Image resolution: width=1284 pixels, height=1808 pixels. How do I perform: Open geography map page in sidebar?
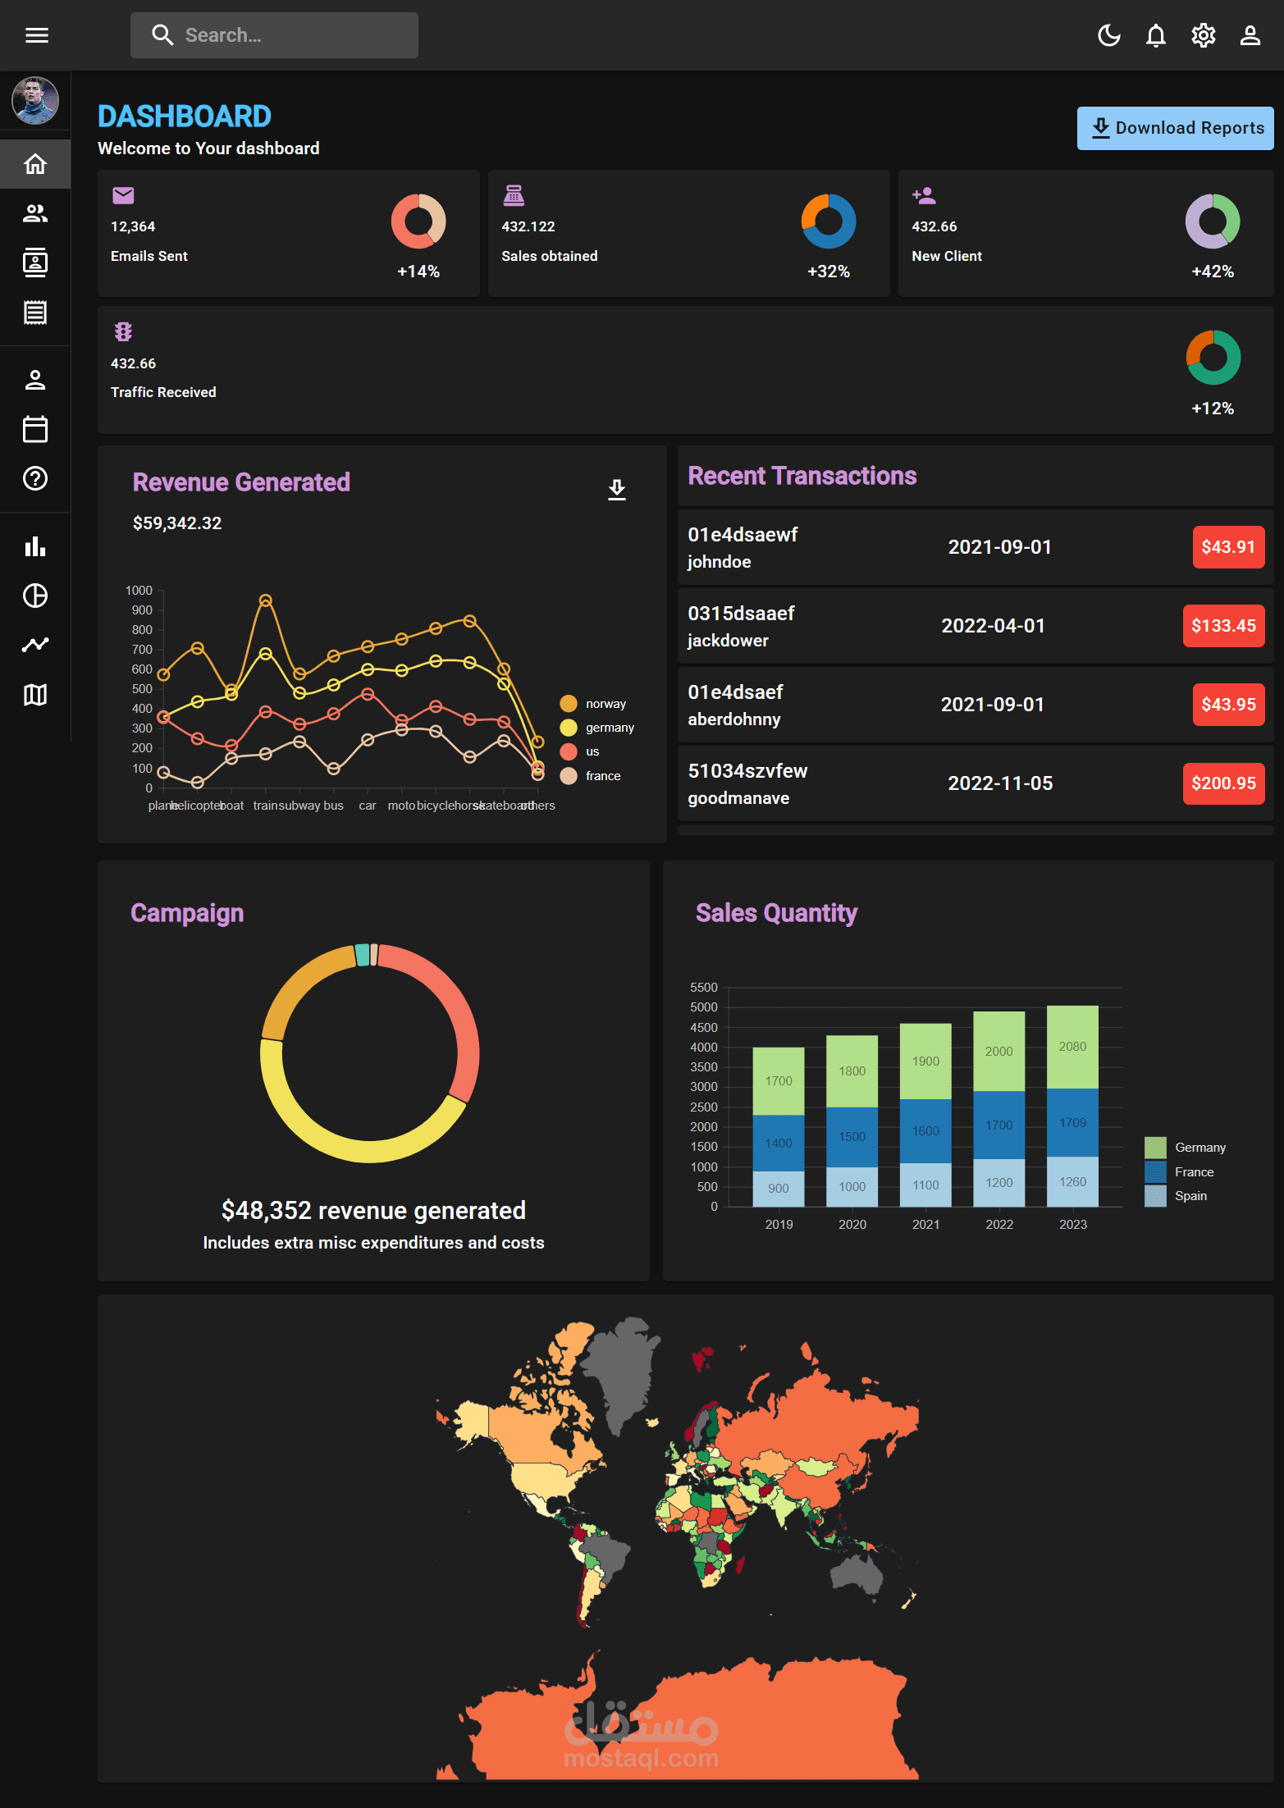[x=35, y=695]
